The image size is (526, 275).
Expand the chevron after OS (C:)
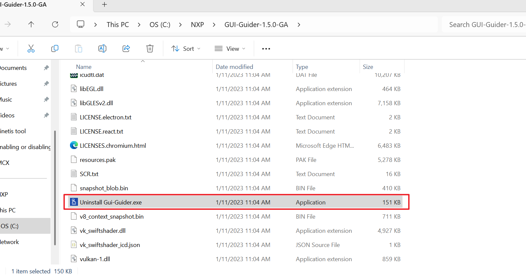180,25
